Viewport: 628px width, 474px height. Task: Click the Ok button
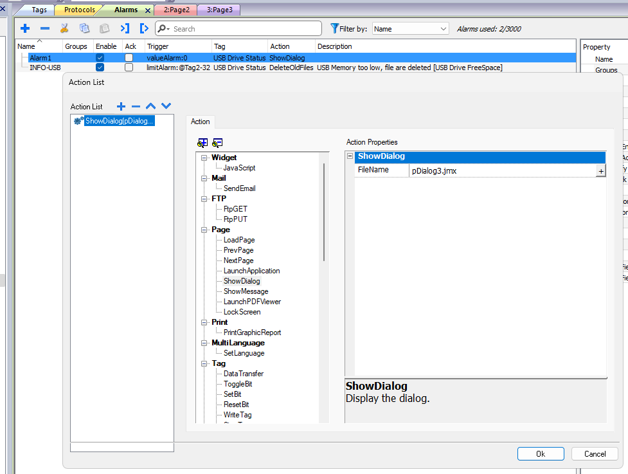(x=540, y=453)
